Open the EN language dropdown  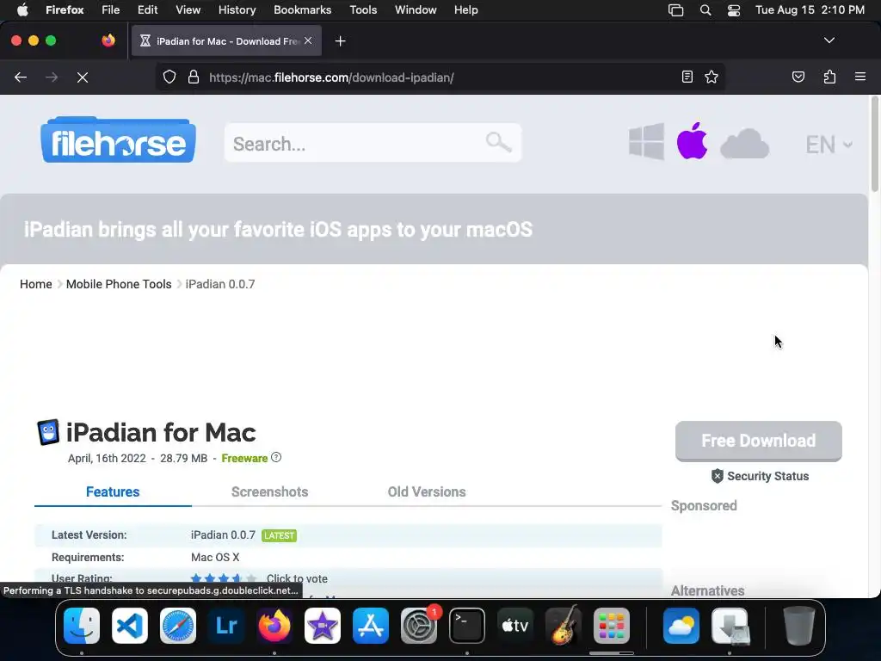point(829,145)
